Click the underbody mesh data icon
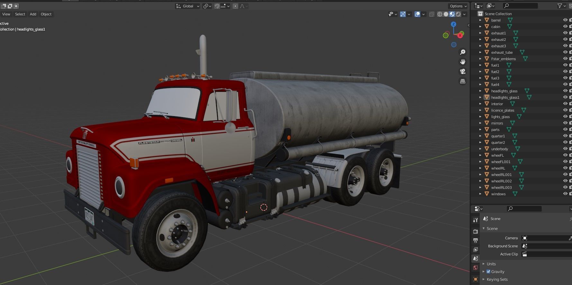The width and height of the screenshot is (572, 285). [x=517, y=149]
